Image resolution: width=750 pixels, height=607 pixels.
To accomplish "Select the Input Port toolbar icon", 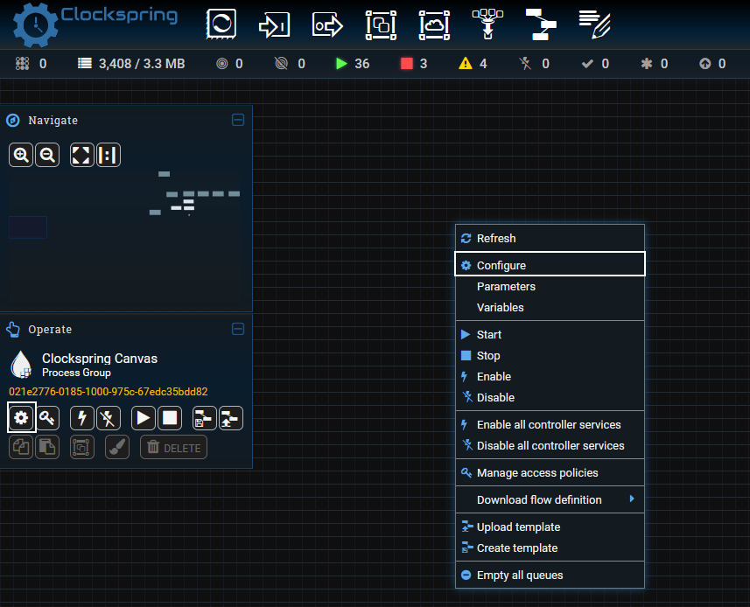I will pos(274,24).
